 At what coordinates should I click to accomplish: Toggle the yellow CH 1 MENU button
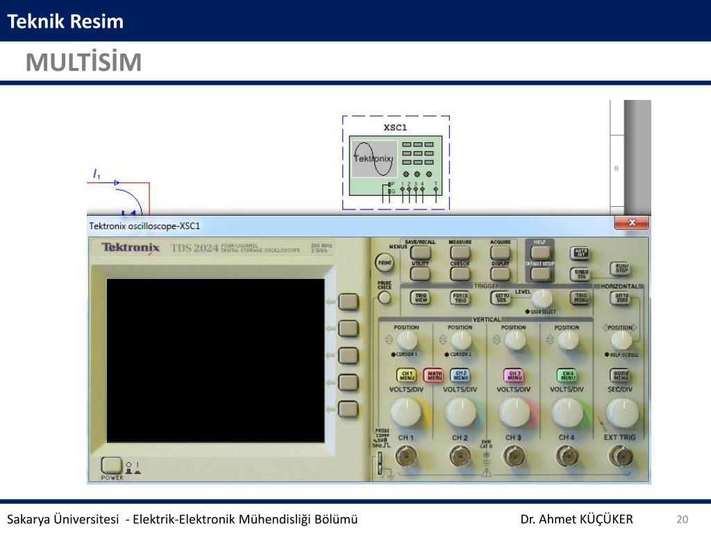[x=407, y=375]
